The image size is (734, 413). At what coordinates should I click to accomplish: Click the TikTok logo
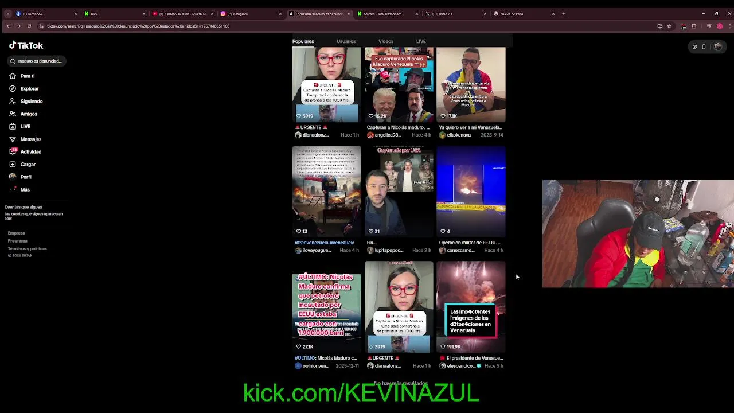pos(26,45)
